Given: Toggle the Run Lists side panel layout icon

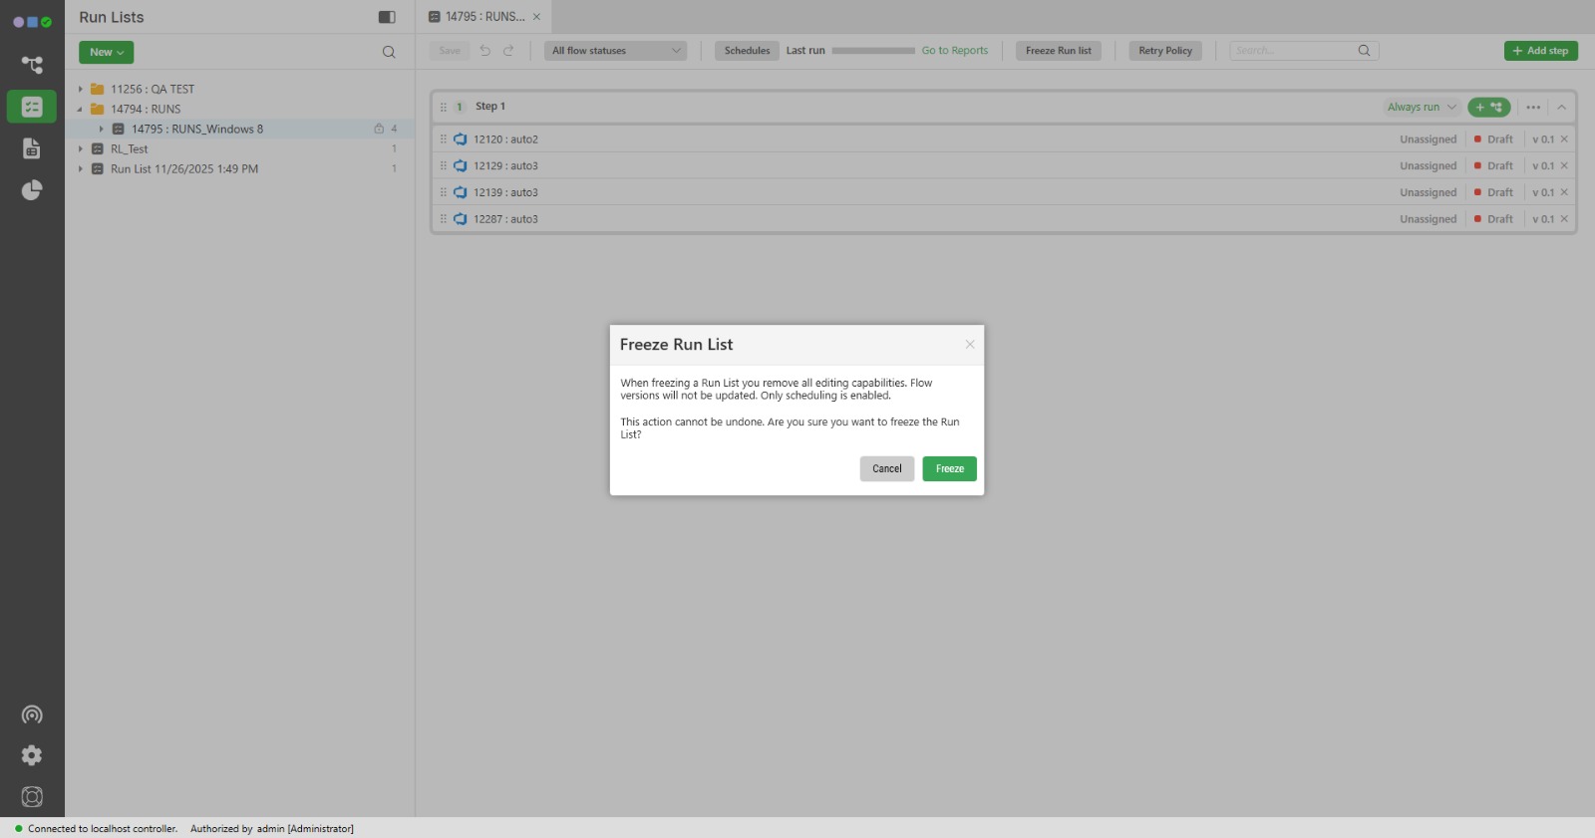Looking at the screenshot, I should tap(387, 17).
